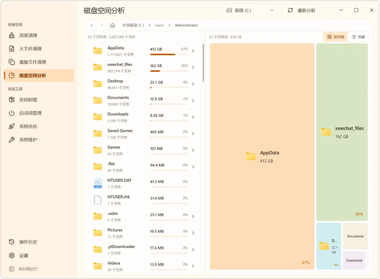Expand the Downloads folder chevron
This screenshot has height=279, width=380.
point(193,117)
